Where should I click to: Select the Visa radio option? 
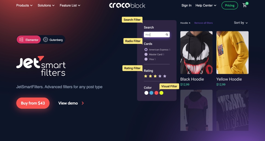coord(146,59)
